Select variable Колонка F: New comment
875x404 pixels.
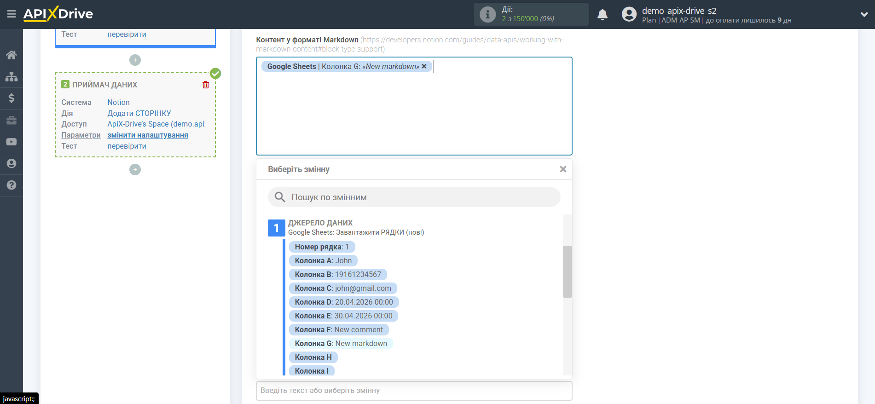point(339,330)
